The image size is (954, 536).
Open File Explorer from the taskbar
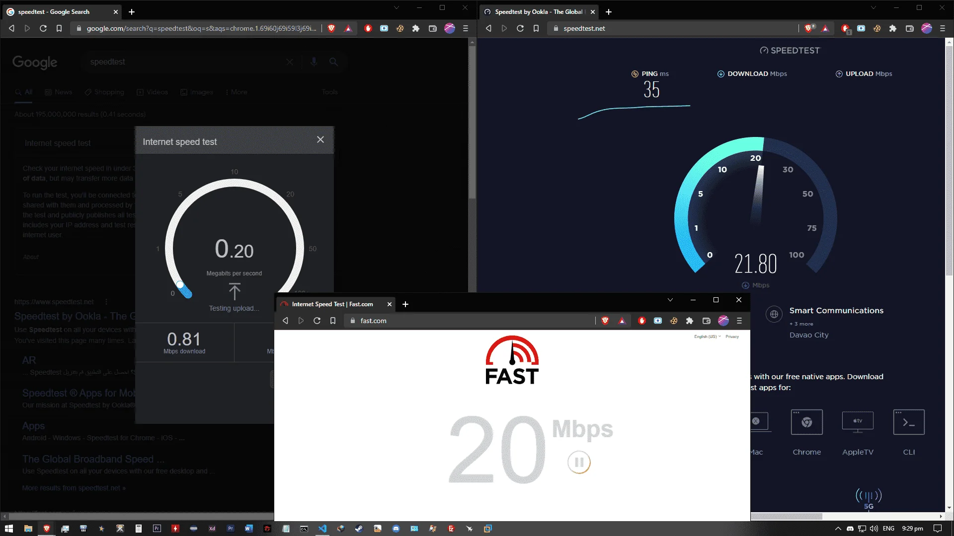point(28,529)
